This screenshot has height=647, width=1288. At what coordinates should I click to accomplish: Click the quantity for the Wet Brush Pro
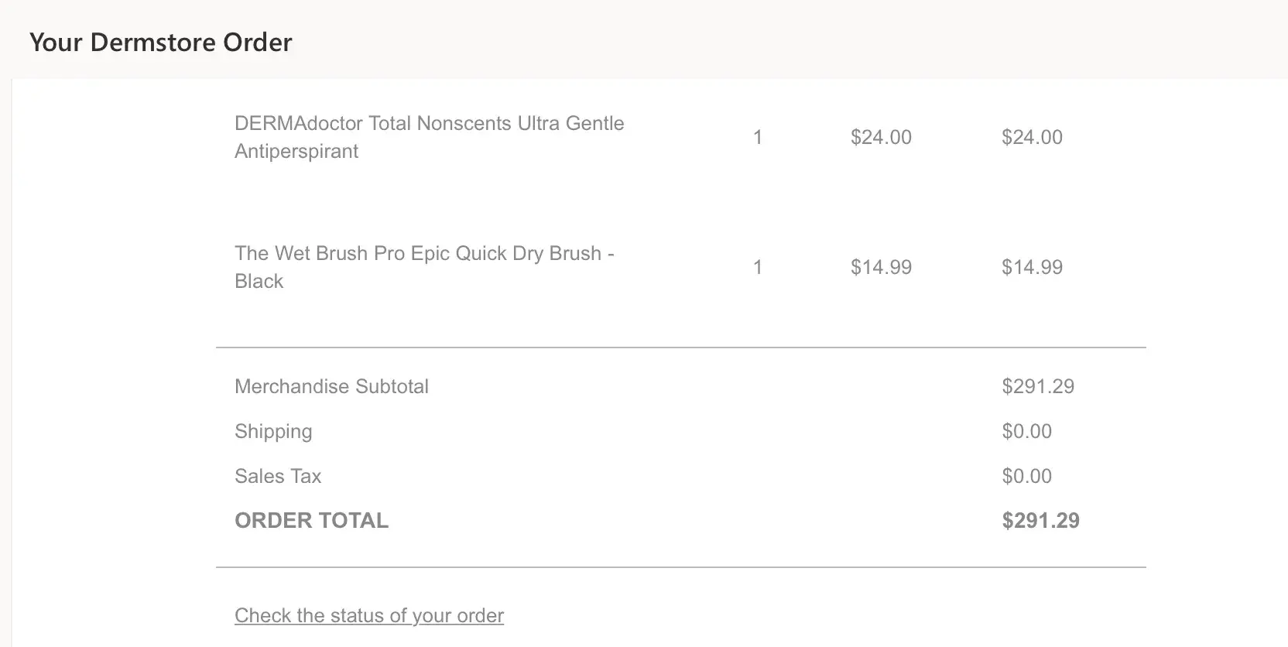coord(758,267)
